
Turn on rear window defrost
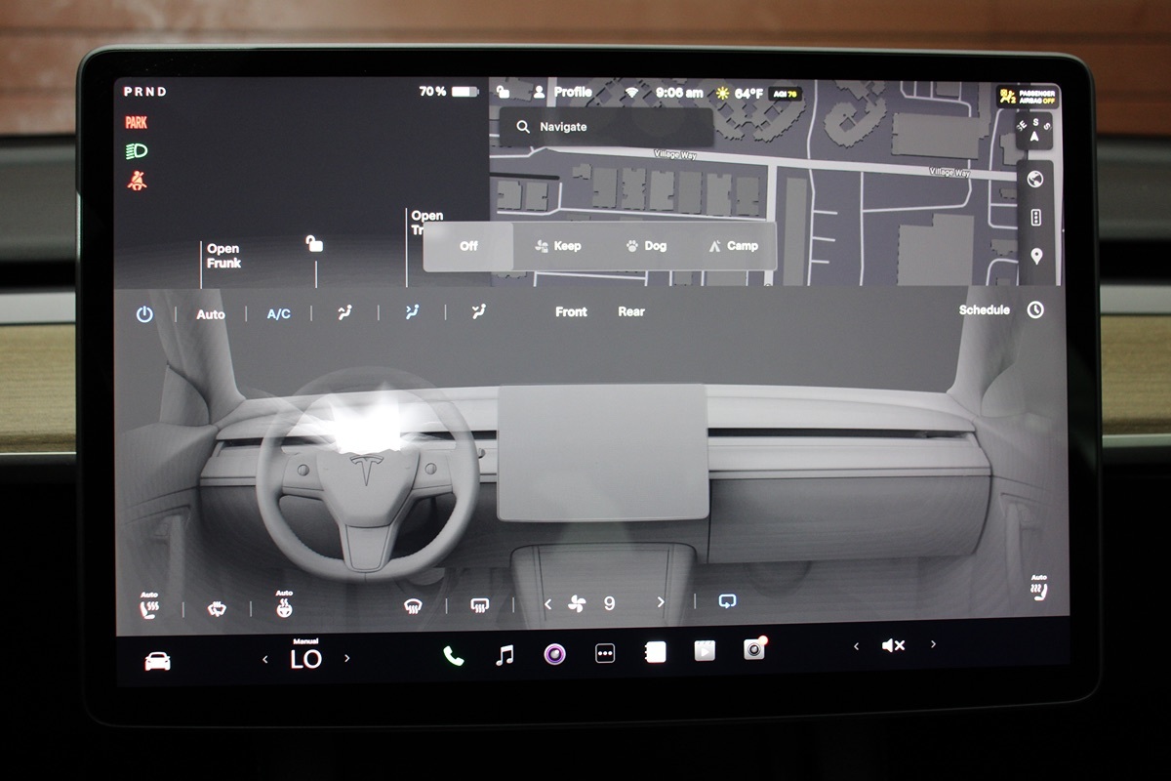click(x=479, y=605)
